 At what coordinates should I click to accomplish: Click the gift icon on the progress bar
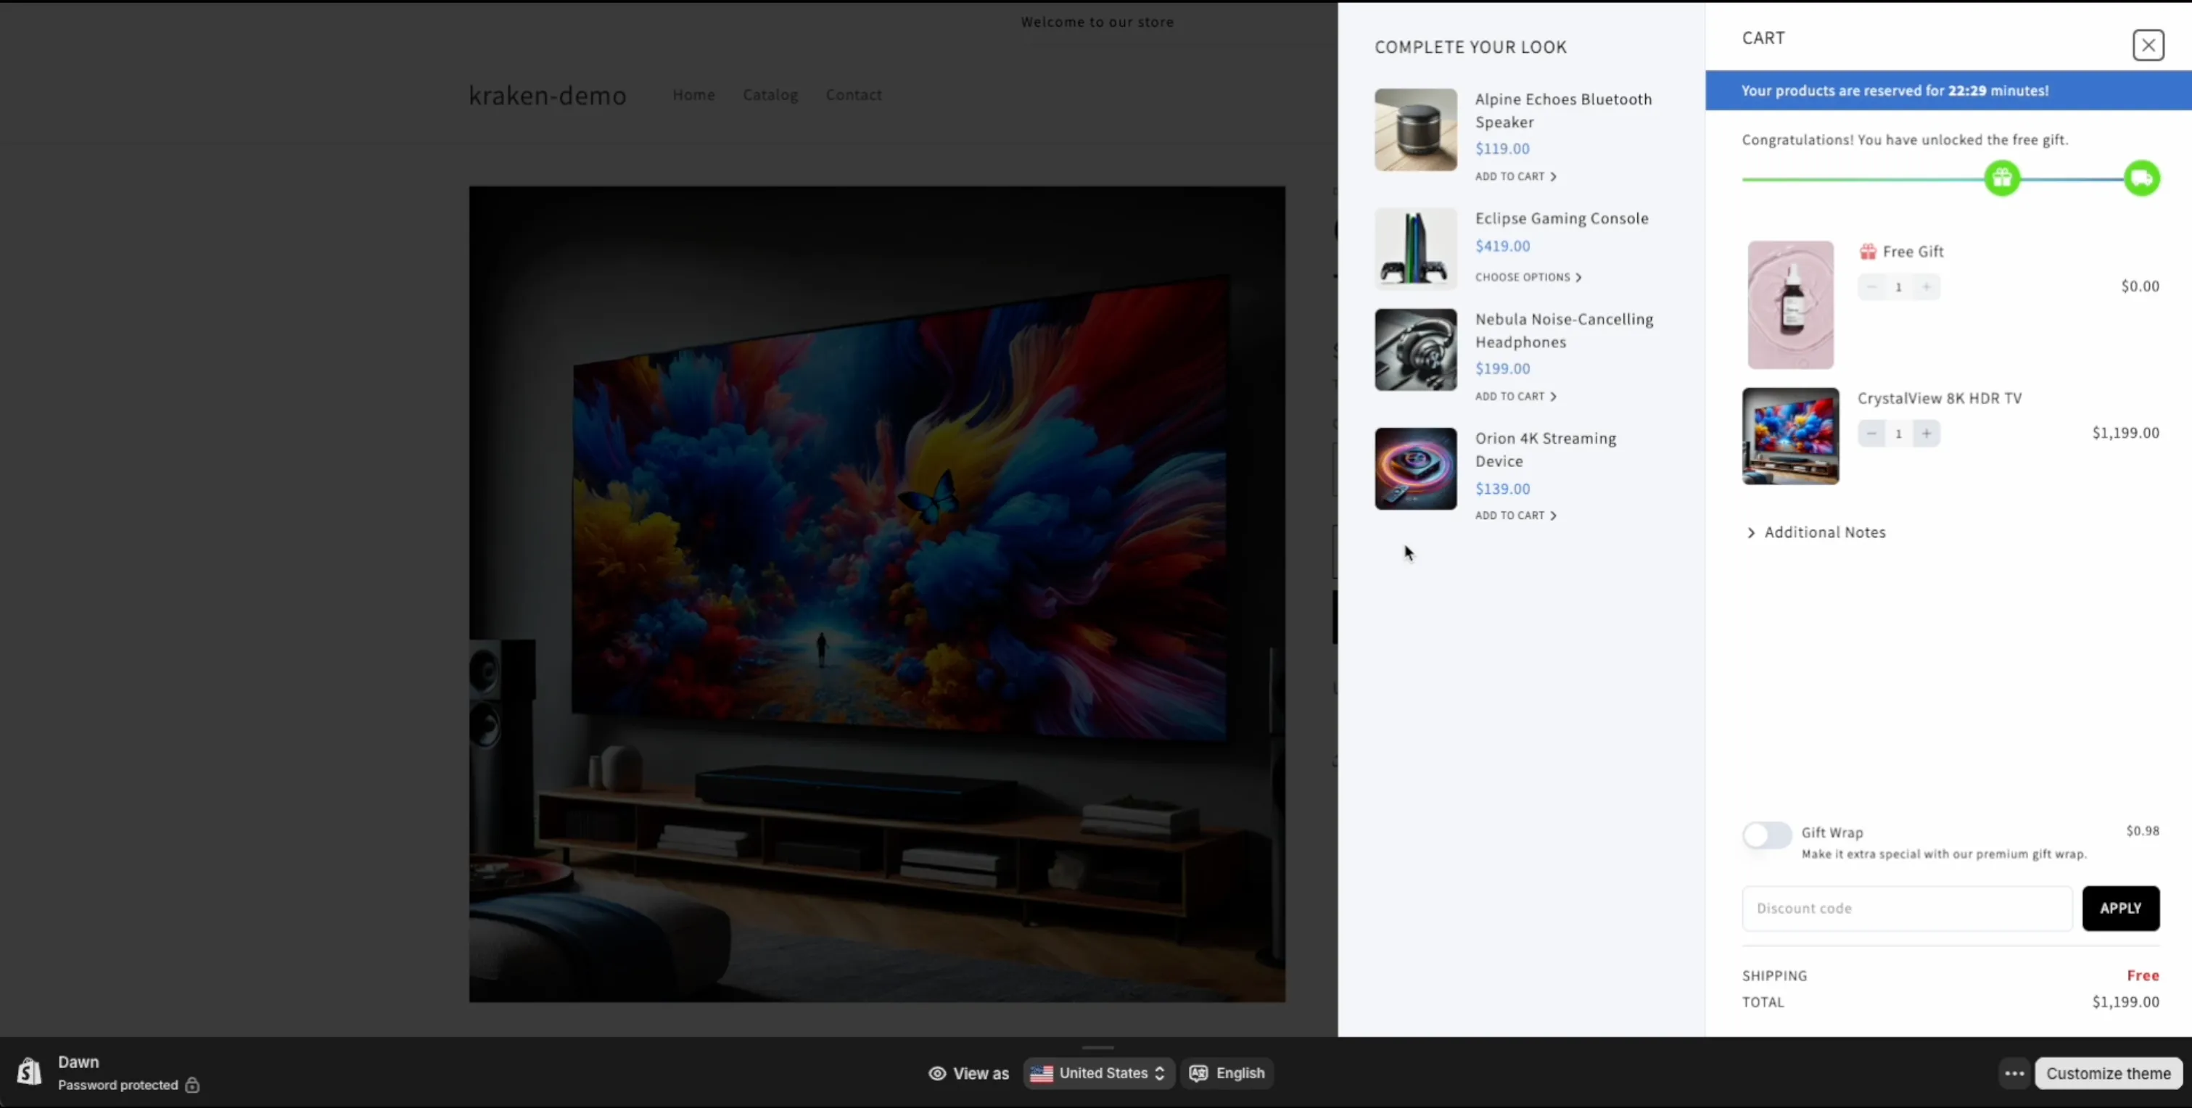(x=2001, y=178)
